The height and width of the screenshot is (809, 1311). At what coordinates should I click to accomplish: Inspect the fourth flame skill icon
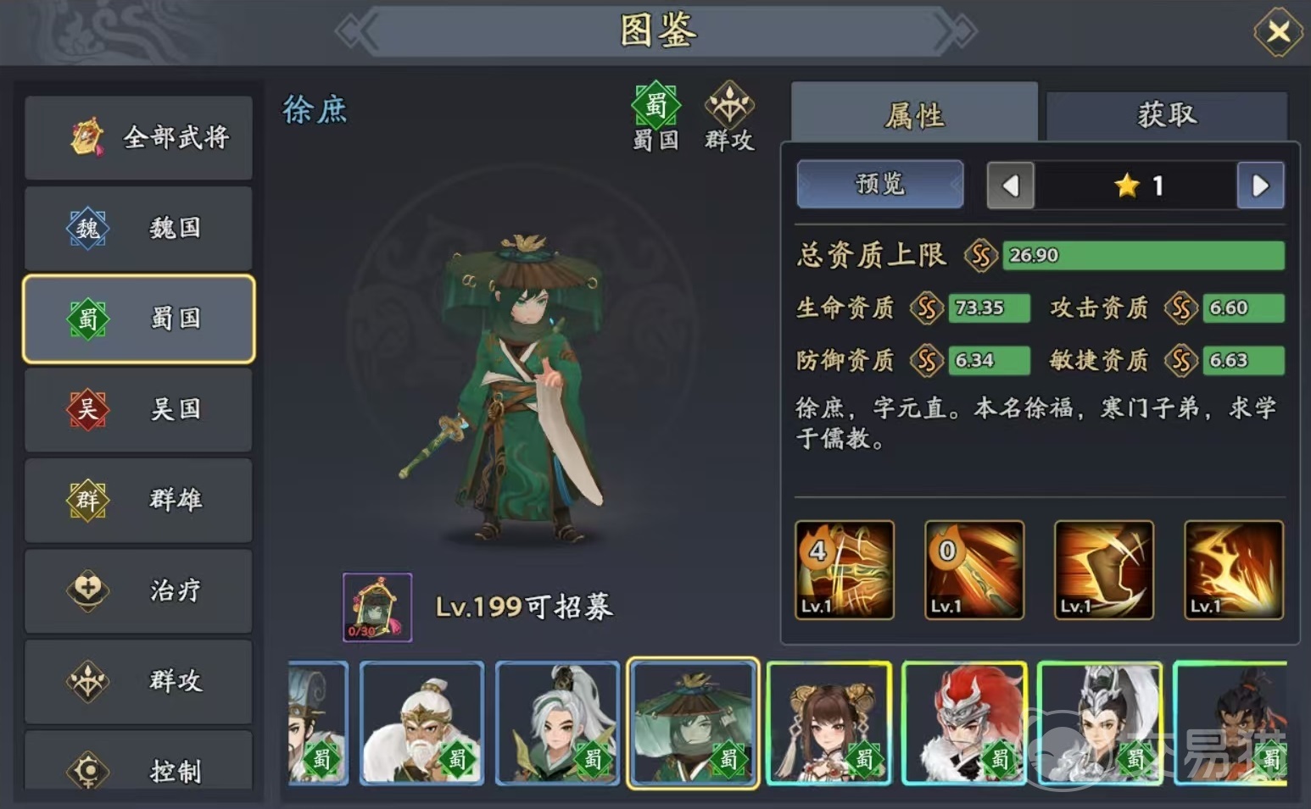pos(1234,570)
